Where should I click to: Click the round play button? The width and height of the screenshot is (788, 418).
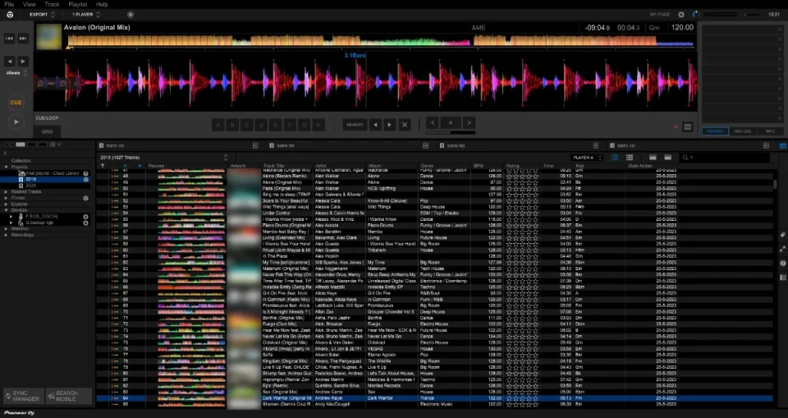point(16,122)
